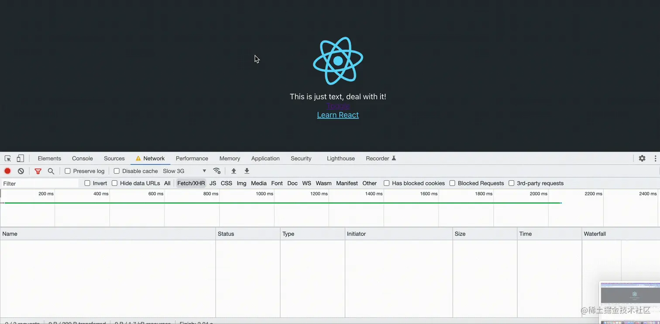Click the React logo image
The width and height of the screenshot is (660, 324).
click(338, 61)
